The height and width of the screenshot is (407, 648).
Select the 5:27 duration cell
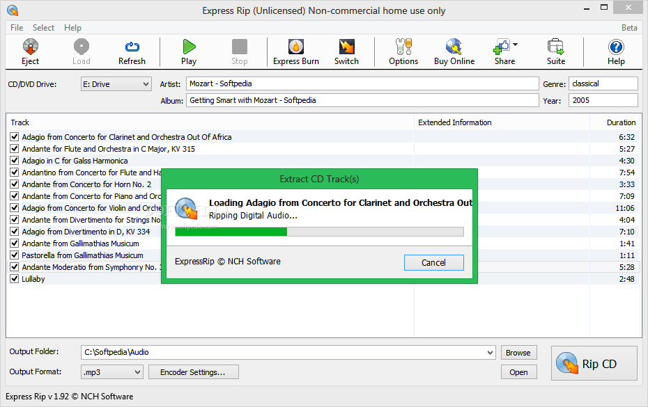[x=626, y=149]
